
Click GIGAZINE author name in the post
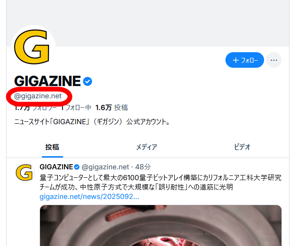(x=56, y=167)
